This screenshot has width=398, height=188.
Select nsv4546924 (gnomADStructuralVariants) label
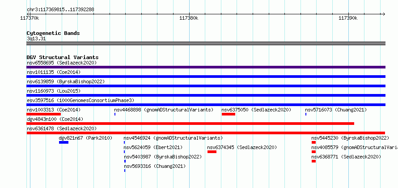(173, 138)
